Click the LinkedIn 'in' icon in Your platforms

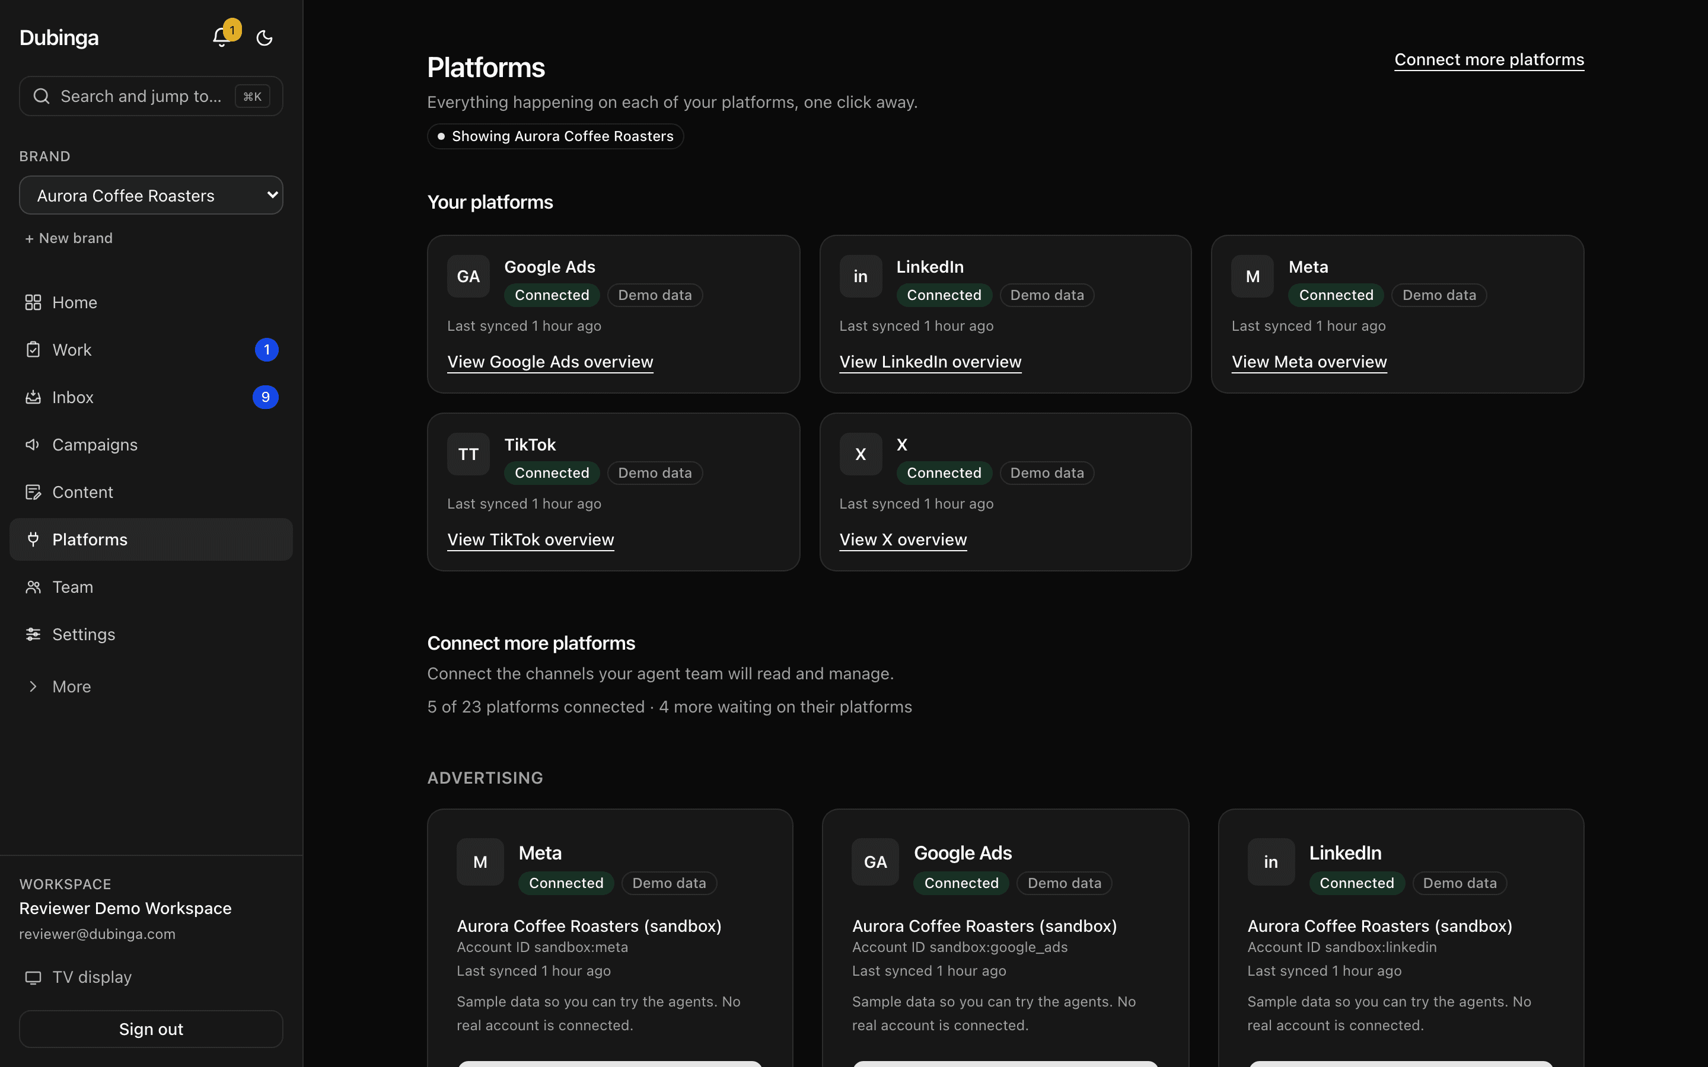pos(861,277)
